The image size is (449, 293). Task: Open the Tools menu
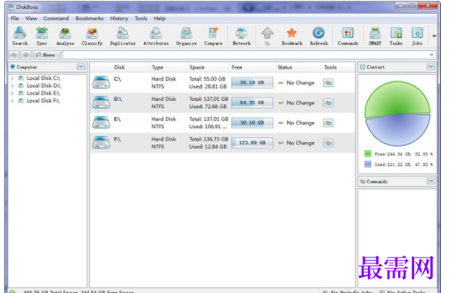click(x=141, y=19)
